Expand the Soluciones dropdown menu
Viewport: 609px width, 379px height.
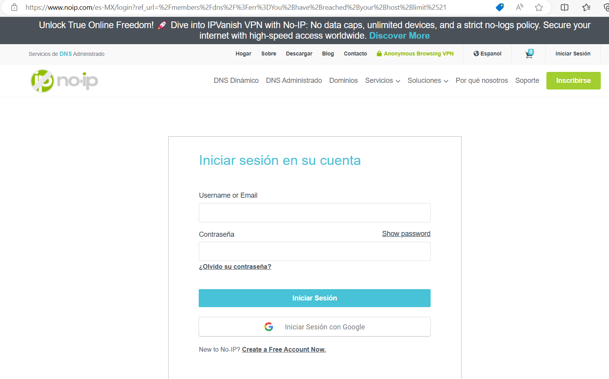428,80
